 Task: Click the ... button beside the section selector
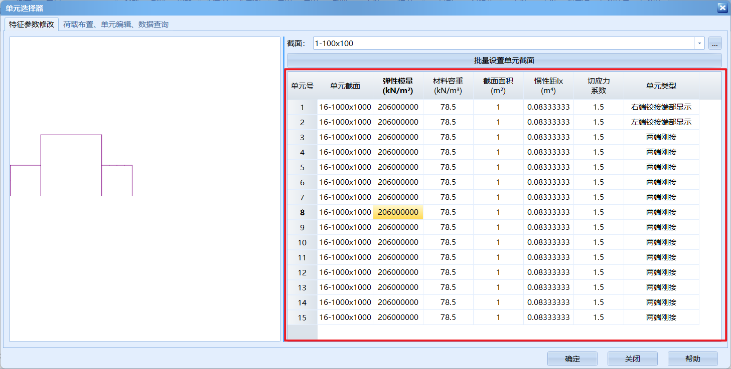point(714,43)
